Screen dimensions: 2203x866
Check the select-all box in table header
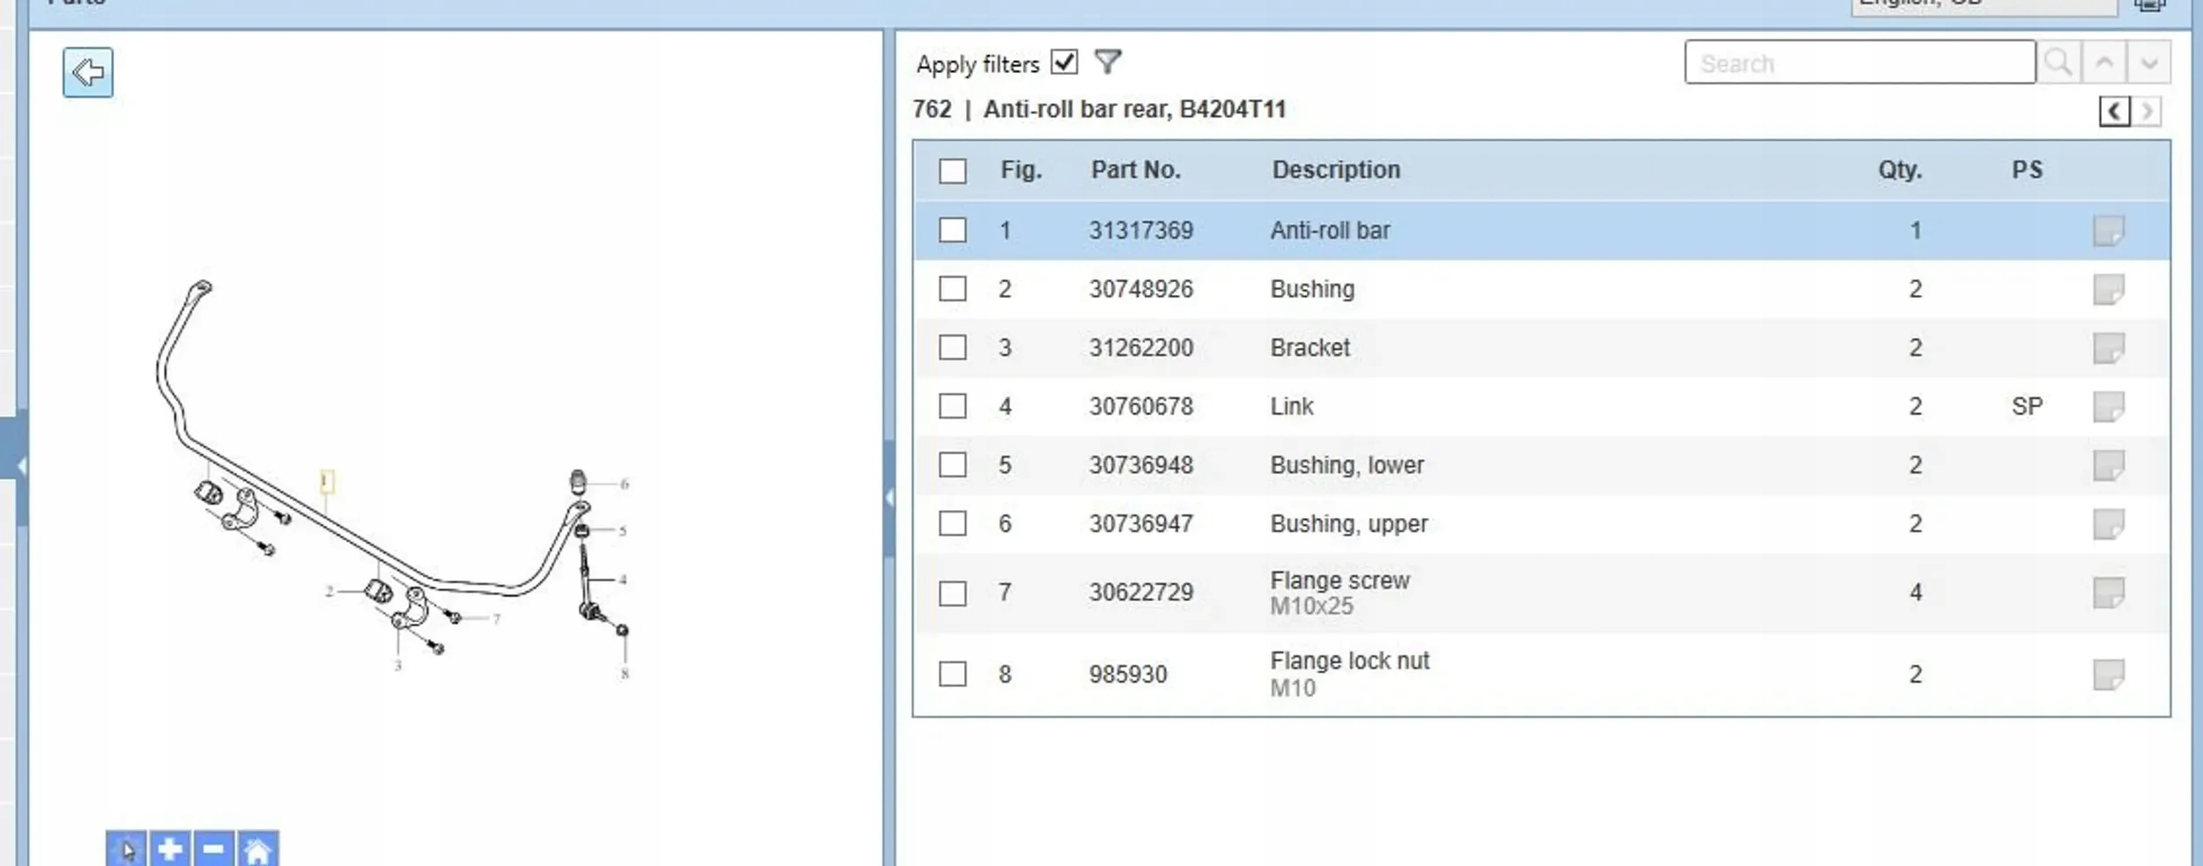pos(953,171)
